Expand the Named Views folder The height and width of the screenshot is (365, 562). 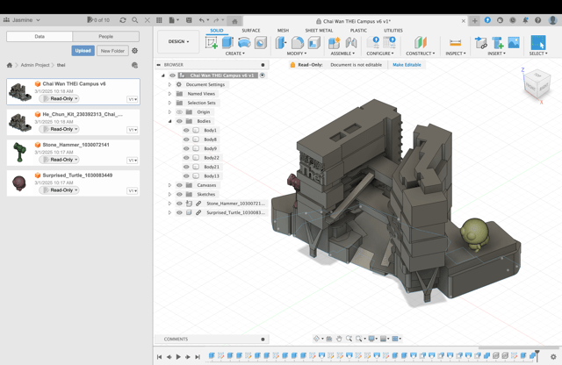coord(169,94)
